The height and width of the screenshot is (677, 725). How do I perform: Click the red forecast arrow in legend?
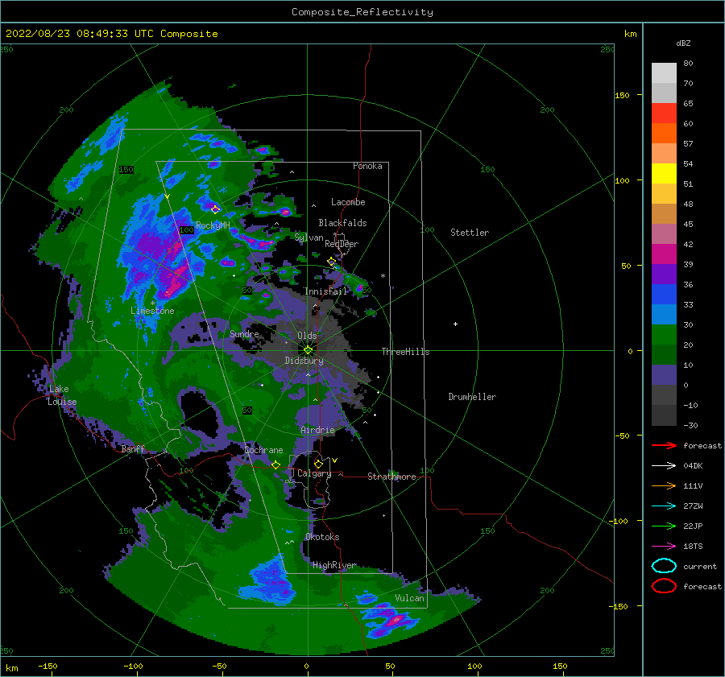664,445
